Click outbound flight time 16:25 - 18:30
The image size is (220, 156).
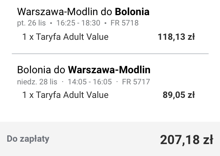click(x=78, y=23)
